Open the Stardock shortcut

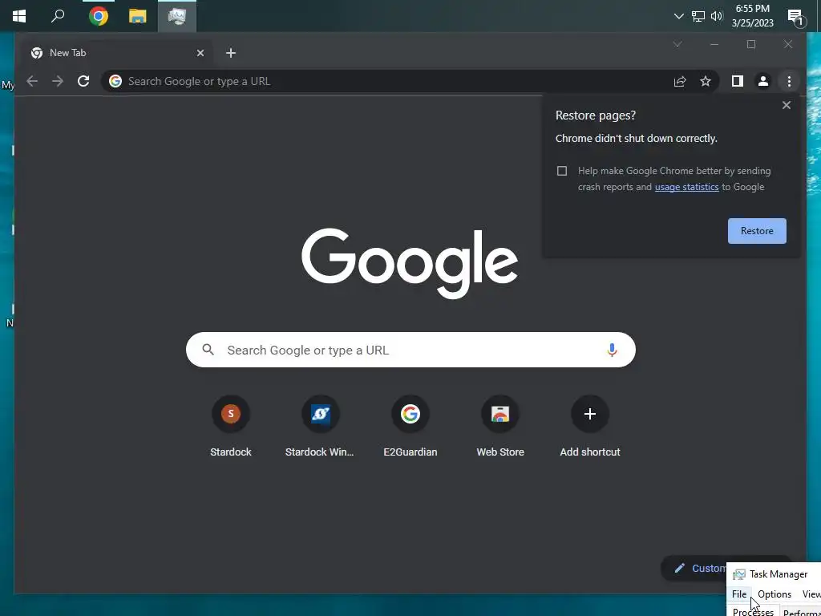click(x=230, y=427)
